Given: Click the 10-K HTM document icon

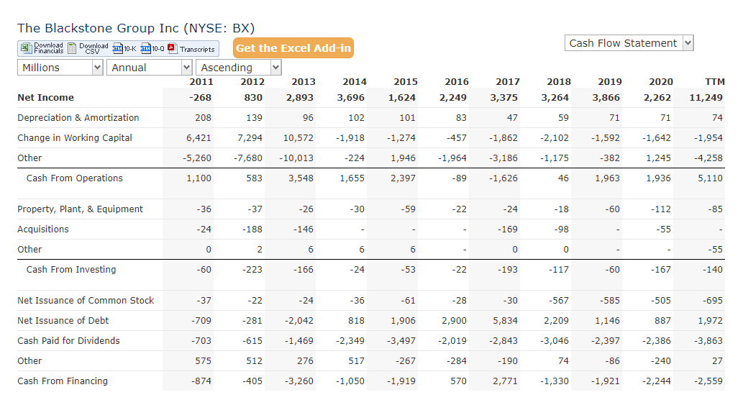Looking at the screenshot, I should coord(117,48).
